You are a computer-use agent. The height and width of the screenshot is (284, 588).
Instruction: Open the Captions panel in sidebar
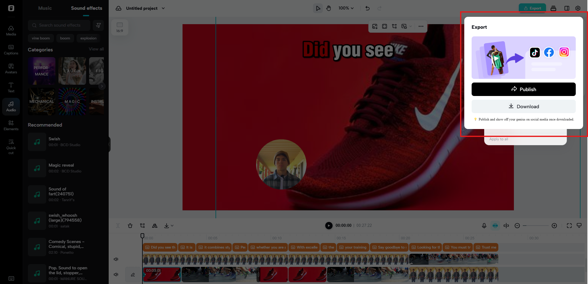11,50
